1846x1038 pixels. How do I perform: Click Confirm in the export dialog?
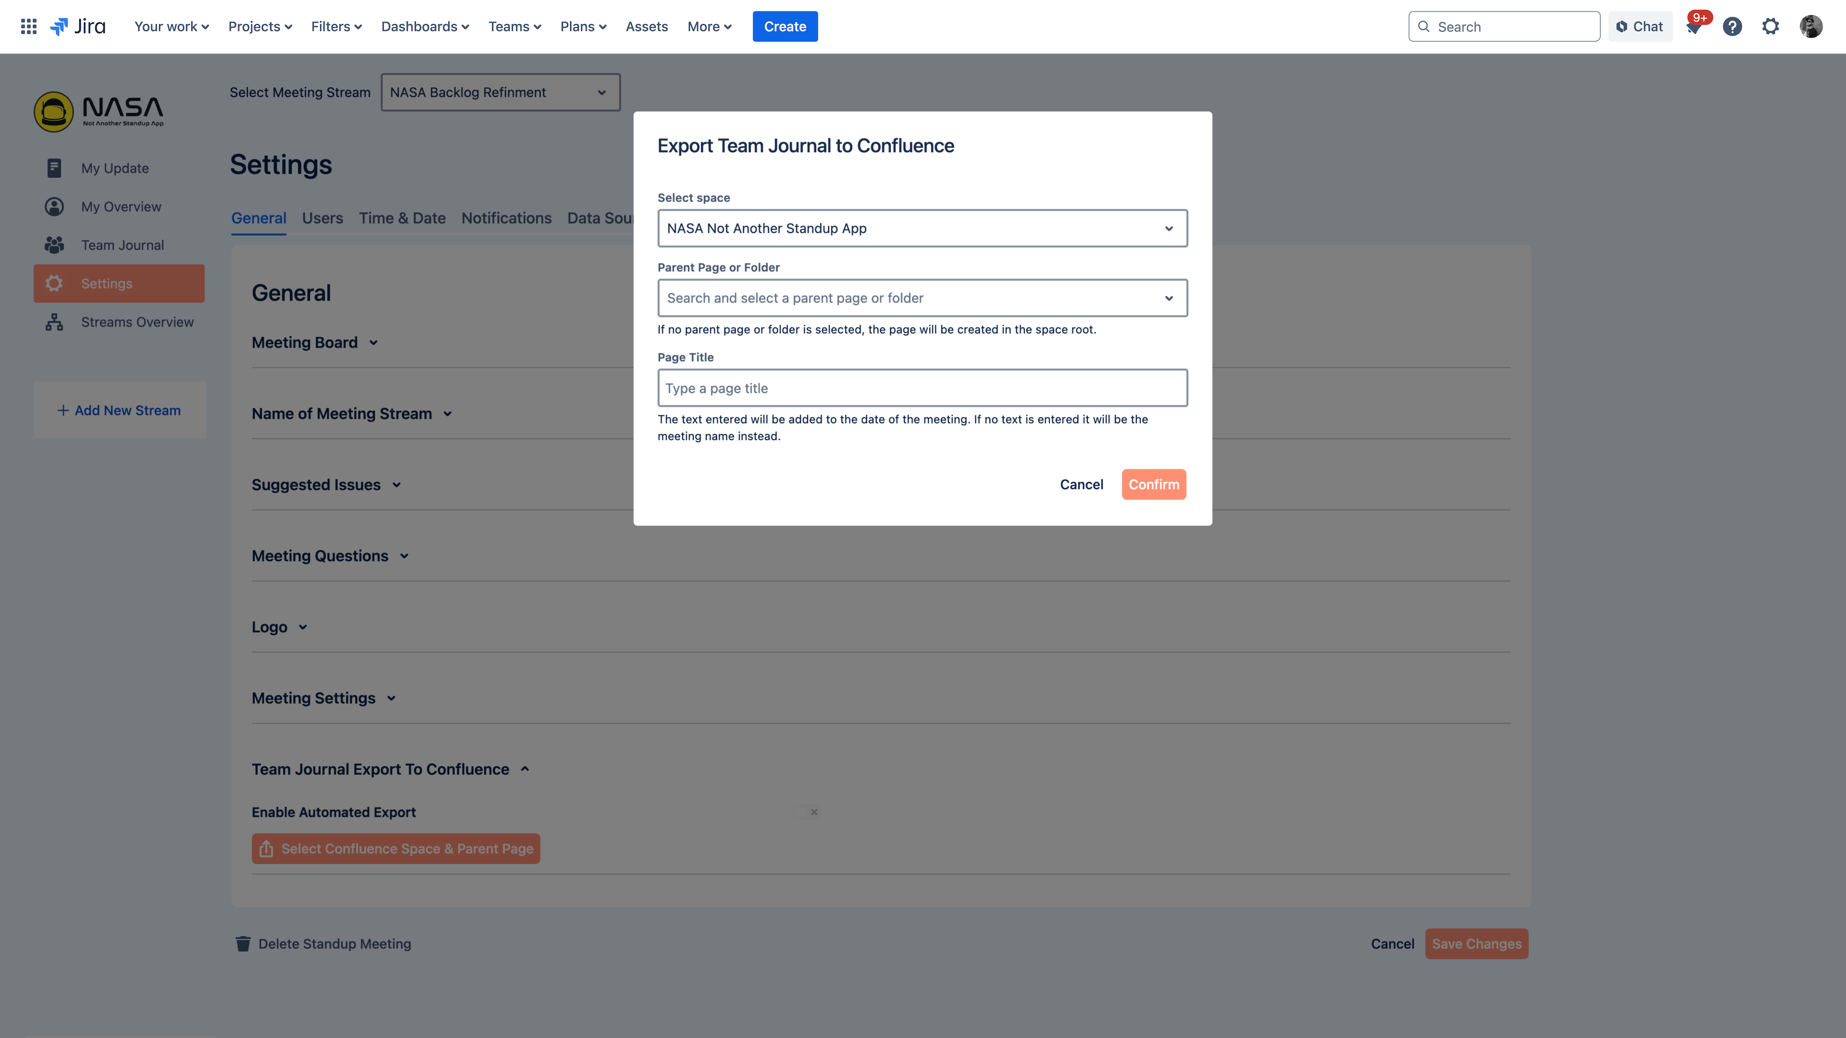tap(1154, 484)
